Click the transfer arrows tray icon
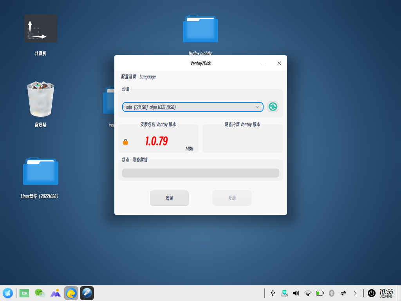Image resolution: width=401 pixels, height=301 pixels. [x=343, y=293]
